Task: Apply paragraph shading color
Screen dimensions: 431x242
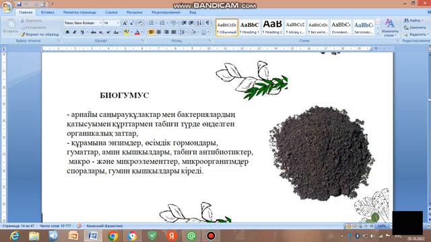Action: coord(193,32)
